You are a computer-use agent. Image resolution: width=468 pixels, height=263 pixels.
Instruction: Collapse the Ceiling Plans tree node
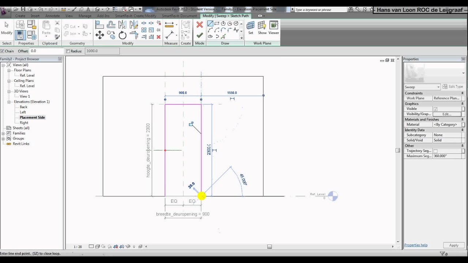pyautogui.click(x=9, y=81)
